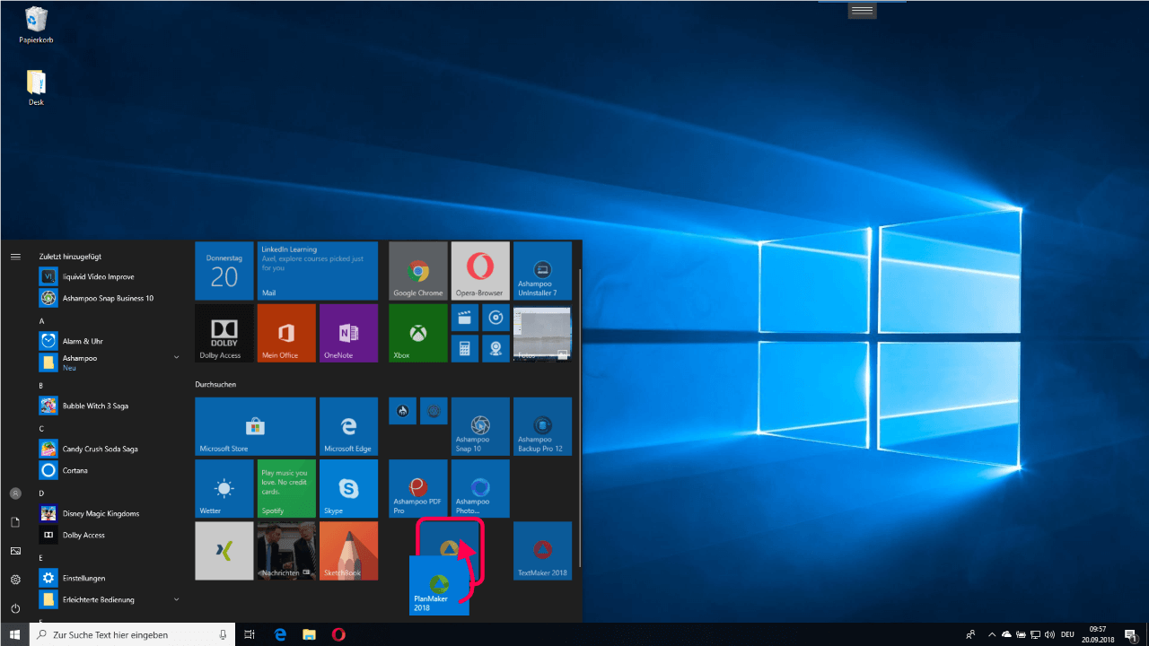
Task: Open the Movies & TV clapperboard tile
Action: coord(465,318)
